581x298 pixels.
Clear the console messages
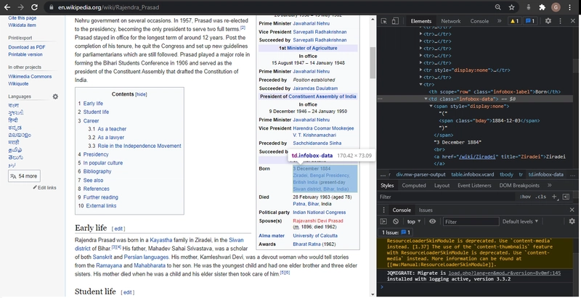pyautogui.click(x=396, y=221)
